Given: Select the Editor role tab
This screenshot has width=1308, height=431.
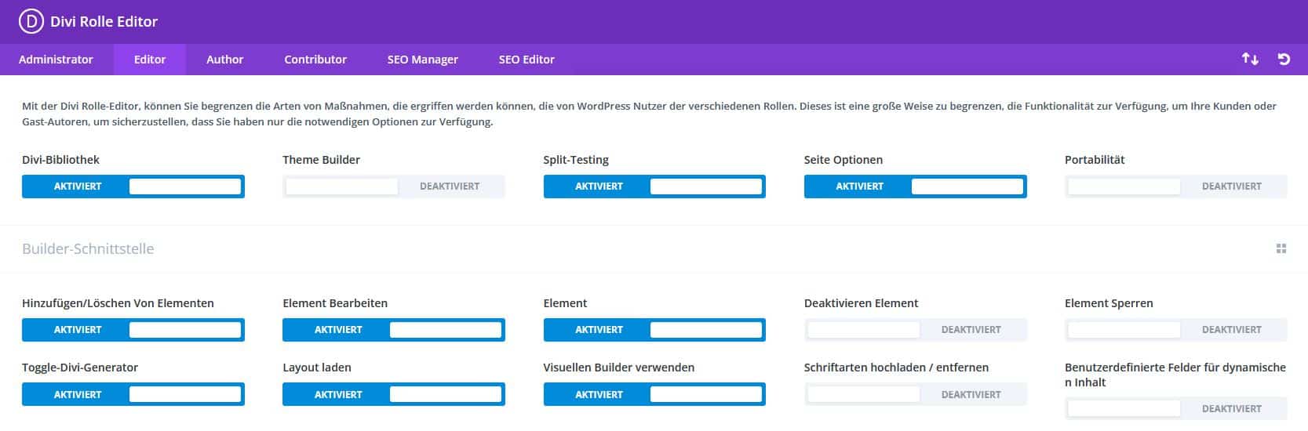Looking at the screenshot, I should tap(150, 60).
